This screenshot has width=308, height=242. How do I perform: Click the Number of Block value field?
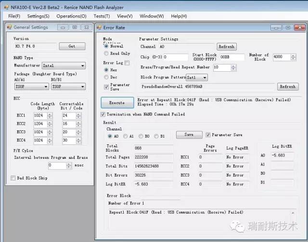point(282,57)
